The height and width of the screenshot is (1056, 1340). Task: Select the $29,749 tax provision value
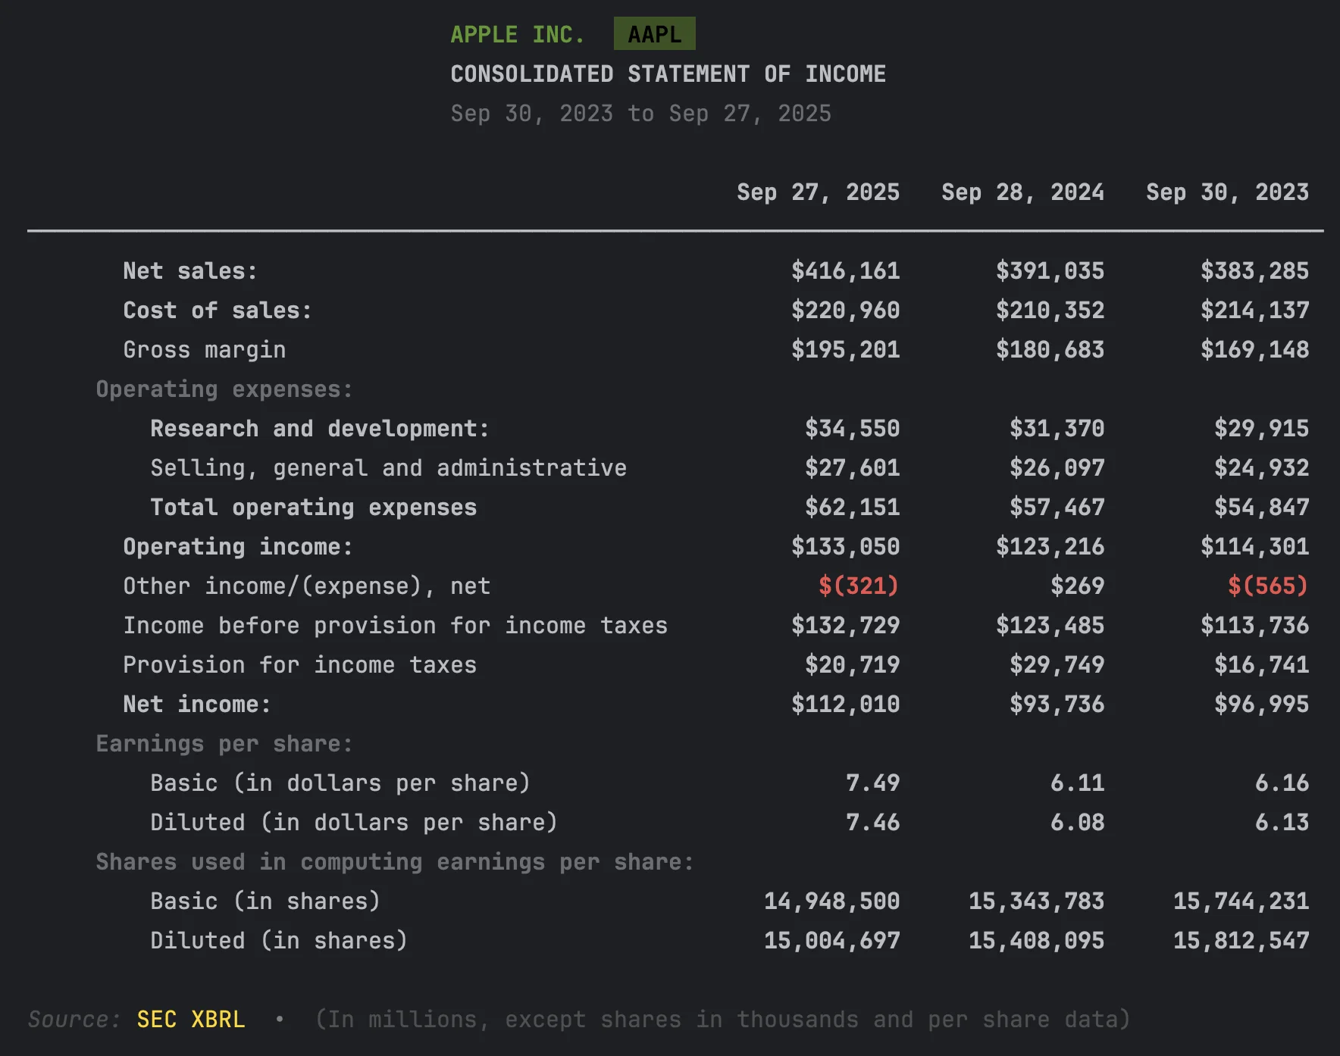1057,665
